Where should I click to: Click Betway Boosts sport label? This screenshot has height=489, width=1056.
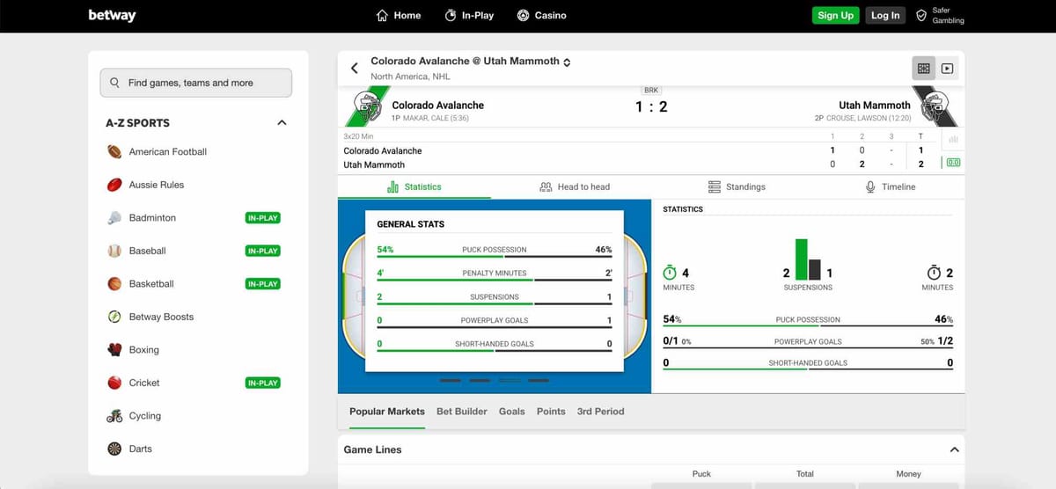161,317
